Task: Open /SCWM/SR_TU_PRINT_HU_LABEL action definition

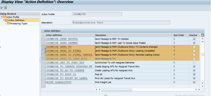Action: [x=66, y=78]
